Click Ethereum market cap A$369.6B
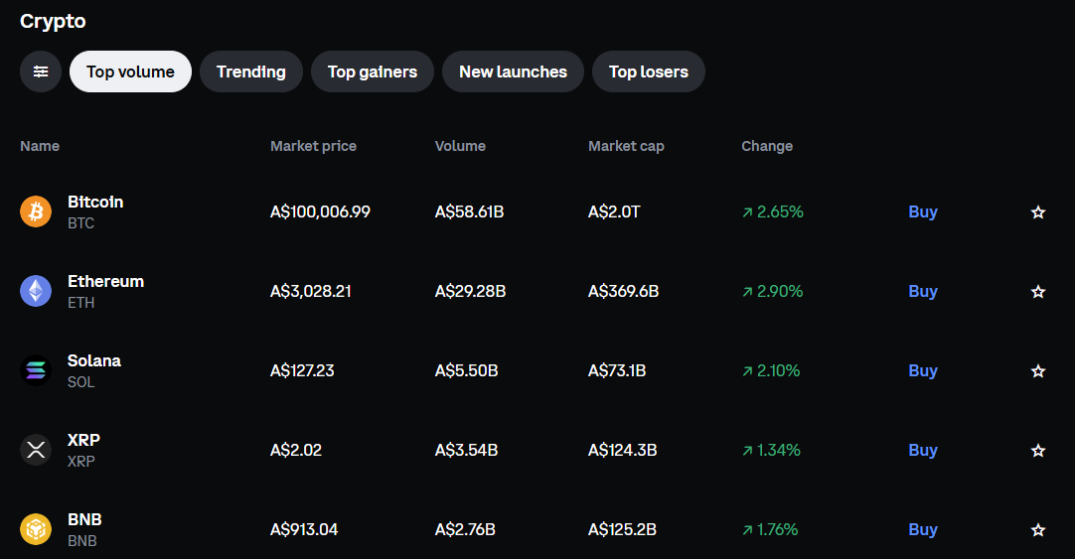1075x559 pixels. pos(624,291)
